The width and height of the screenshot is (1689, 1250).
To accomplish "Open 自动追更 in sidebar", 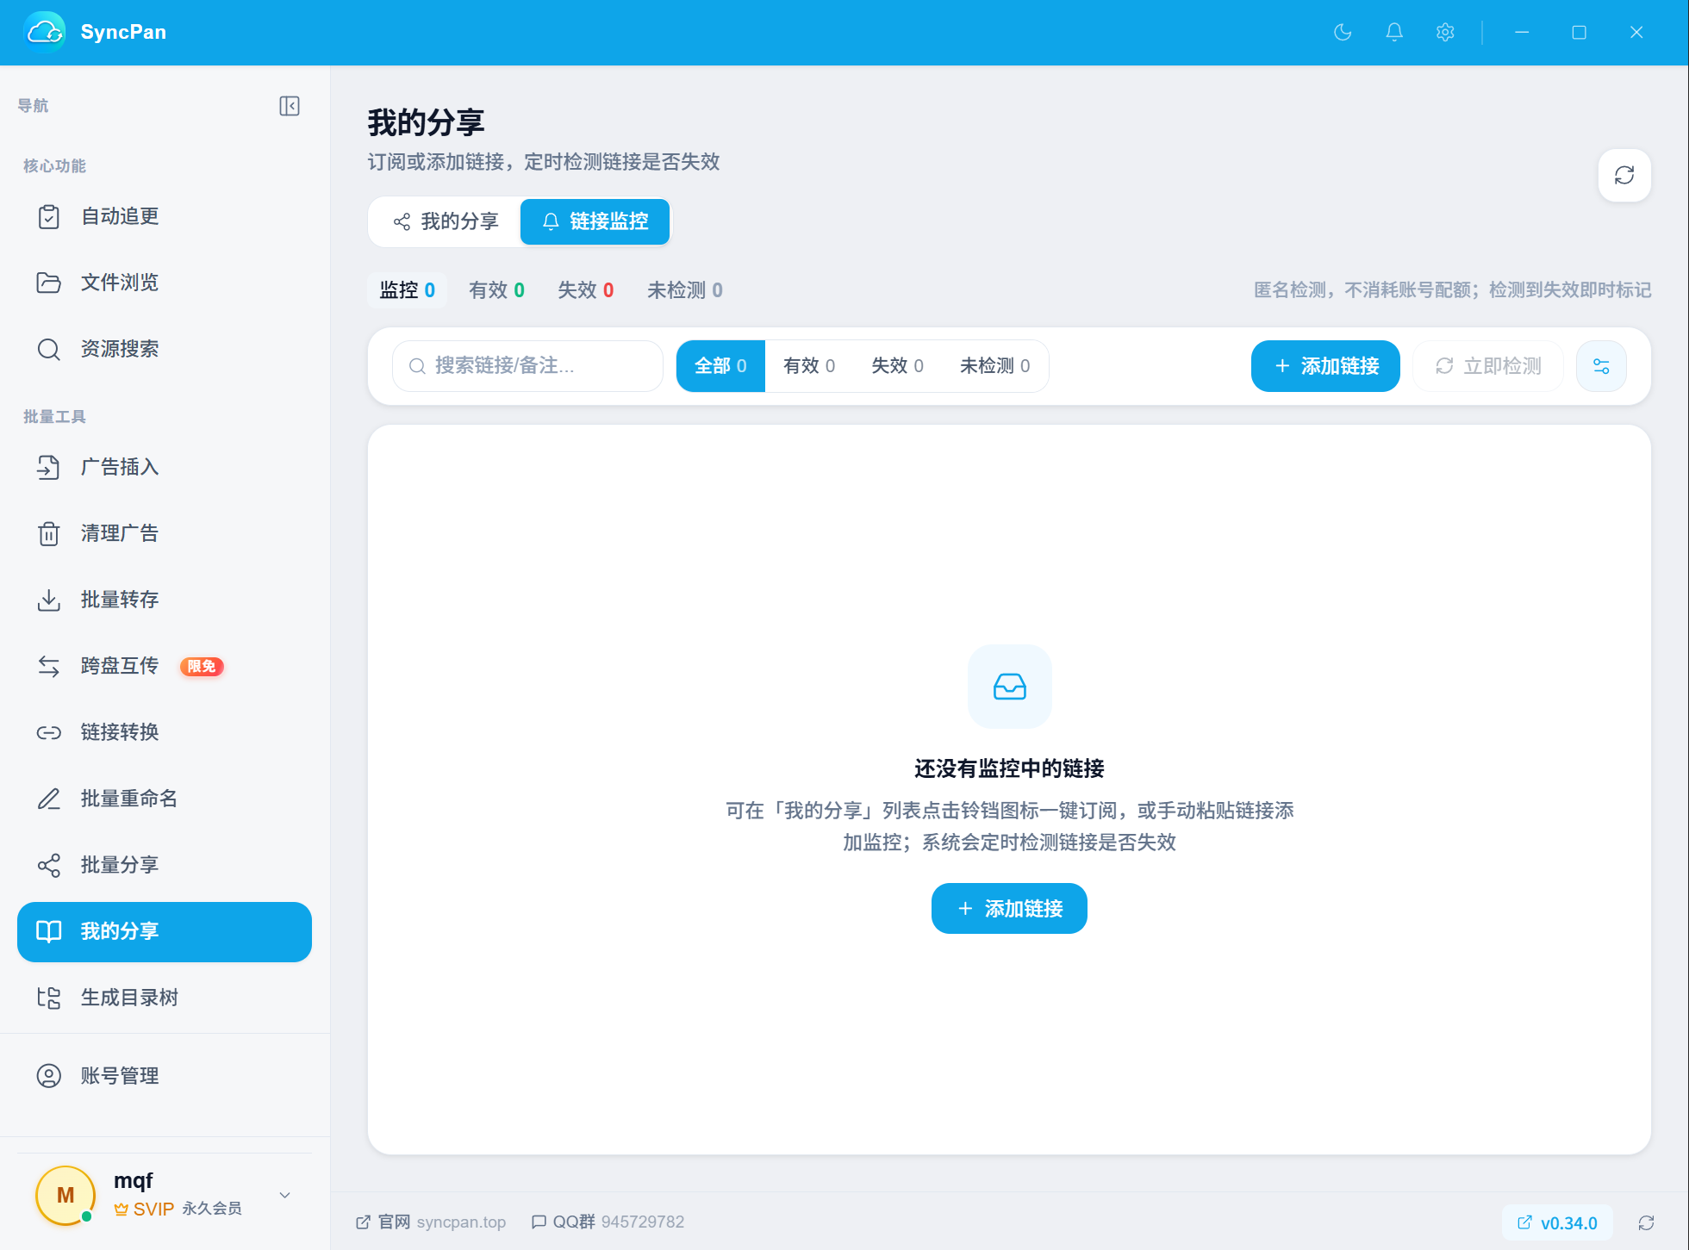I will [x=165, y=216].
